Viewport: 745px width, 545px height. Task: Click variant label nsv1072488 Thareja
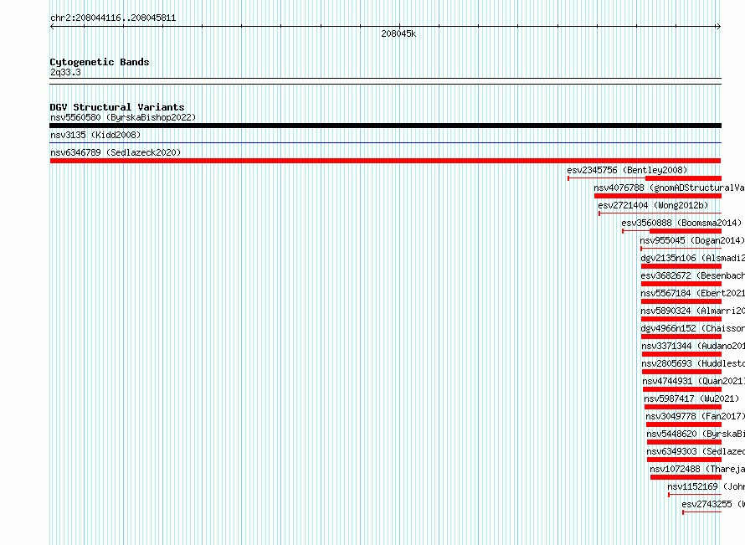point(697,469)
